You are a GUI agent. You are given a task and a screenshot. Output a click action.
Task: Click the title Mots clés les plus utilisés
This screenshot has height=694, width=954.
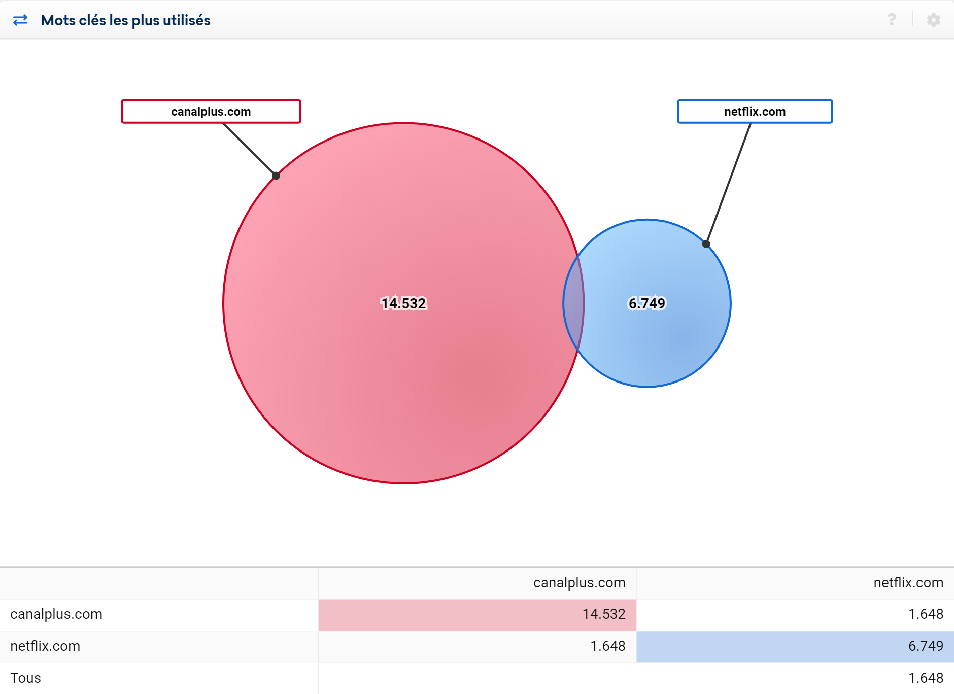pyautogui.click(x=126, y=20)
